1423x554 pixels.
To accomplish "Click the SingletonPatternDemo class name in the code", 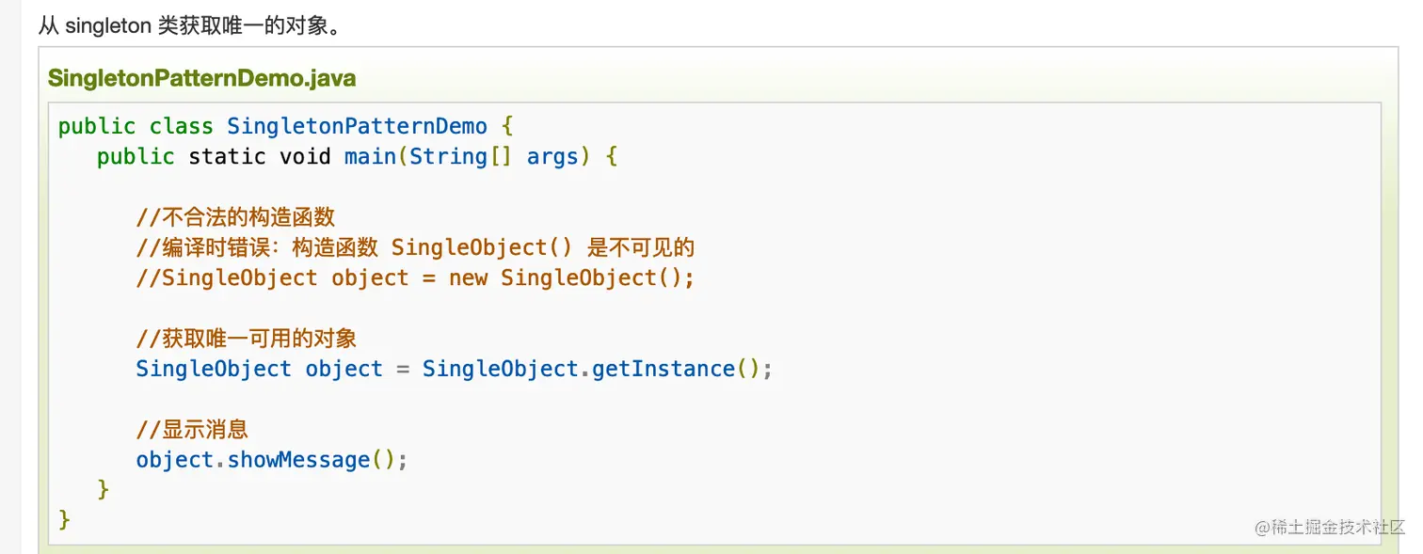I will tap(357, 126).
